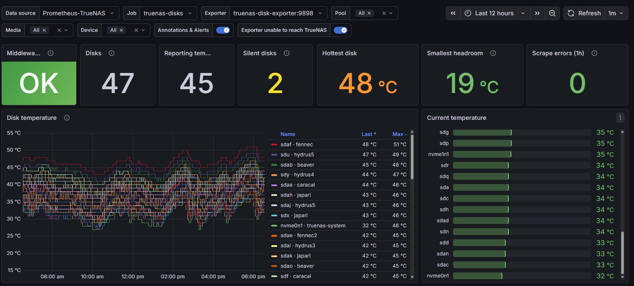Toggle the sdab · beaver series in legend
This screenshot has width=634, height=286.
(x=297, y=165)
